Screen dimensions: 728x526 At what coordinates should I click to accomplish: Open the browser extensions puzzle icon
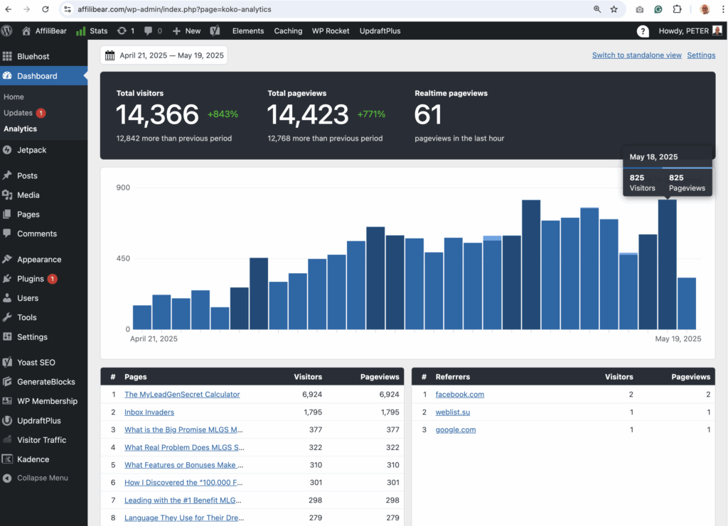677,9
